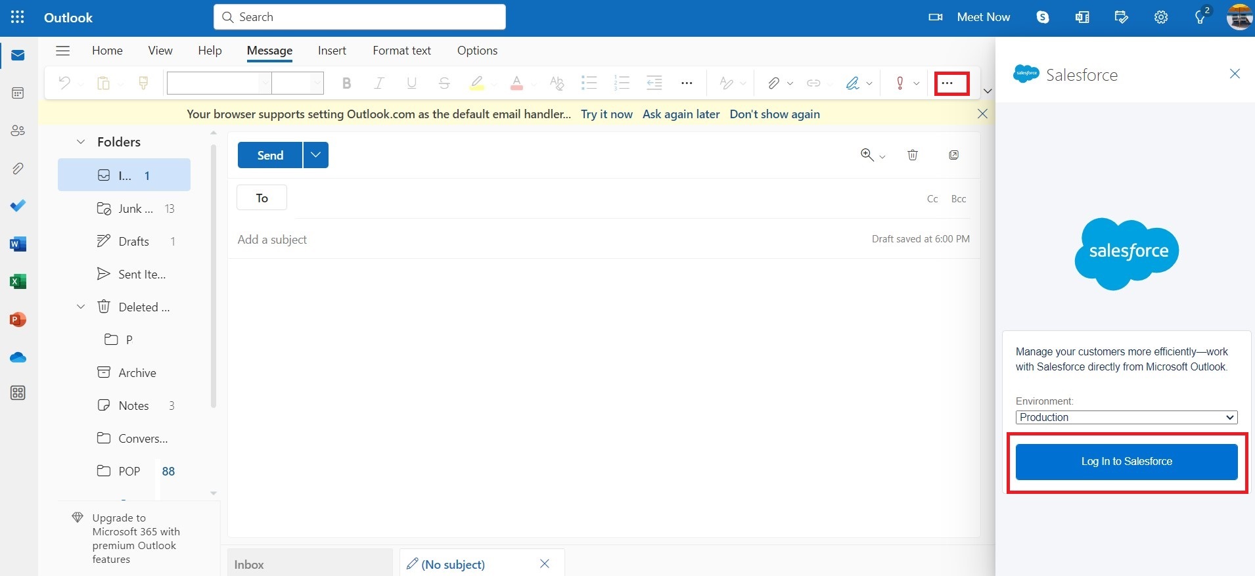
Task: Apply yellow text highlight color
Action: 477,83
